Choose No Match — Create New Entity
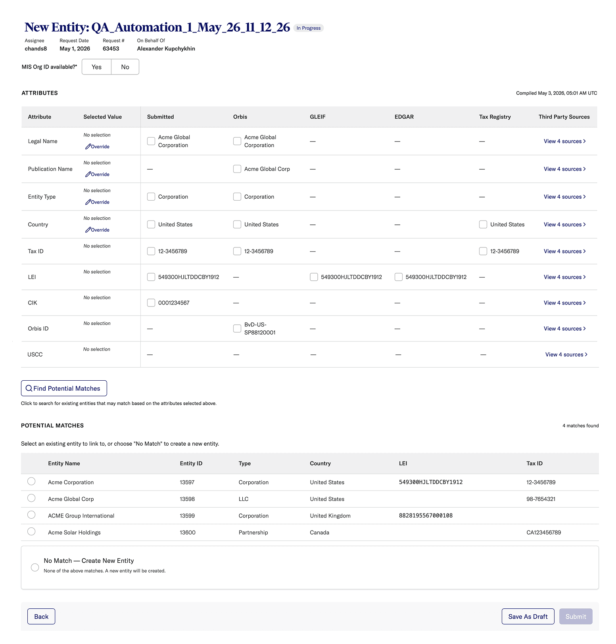This screenshot has height=644, width=616. [35, 567]
